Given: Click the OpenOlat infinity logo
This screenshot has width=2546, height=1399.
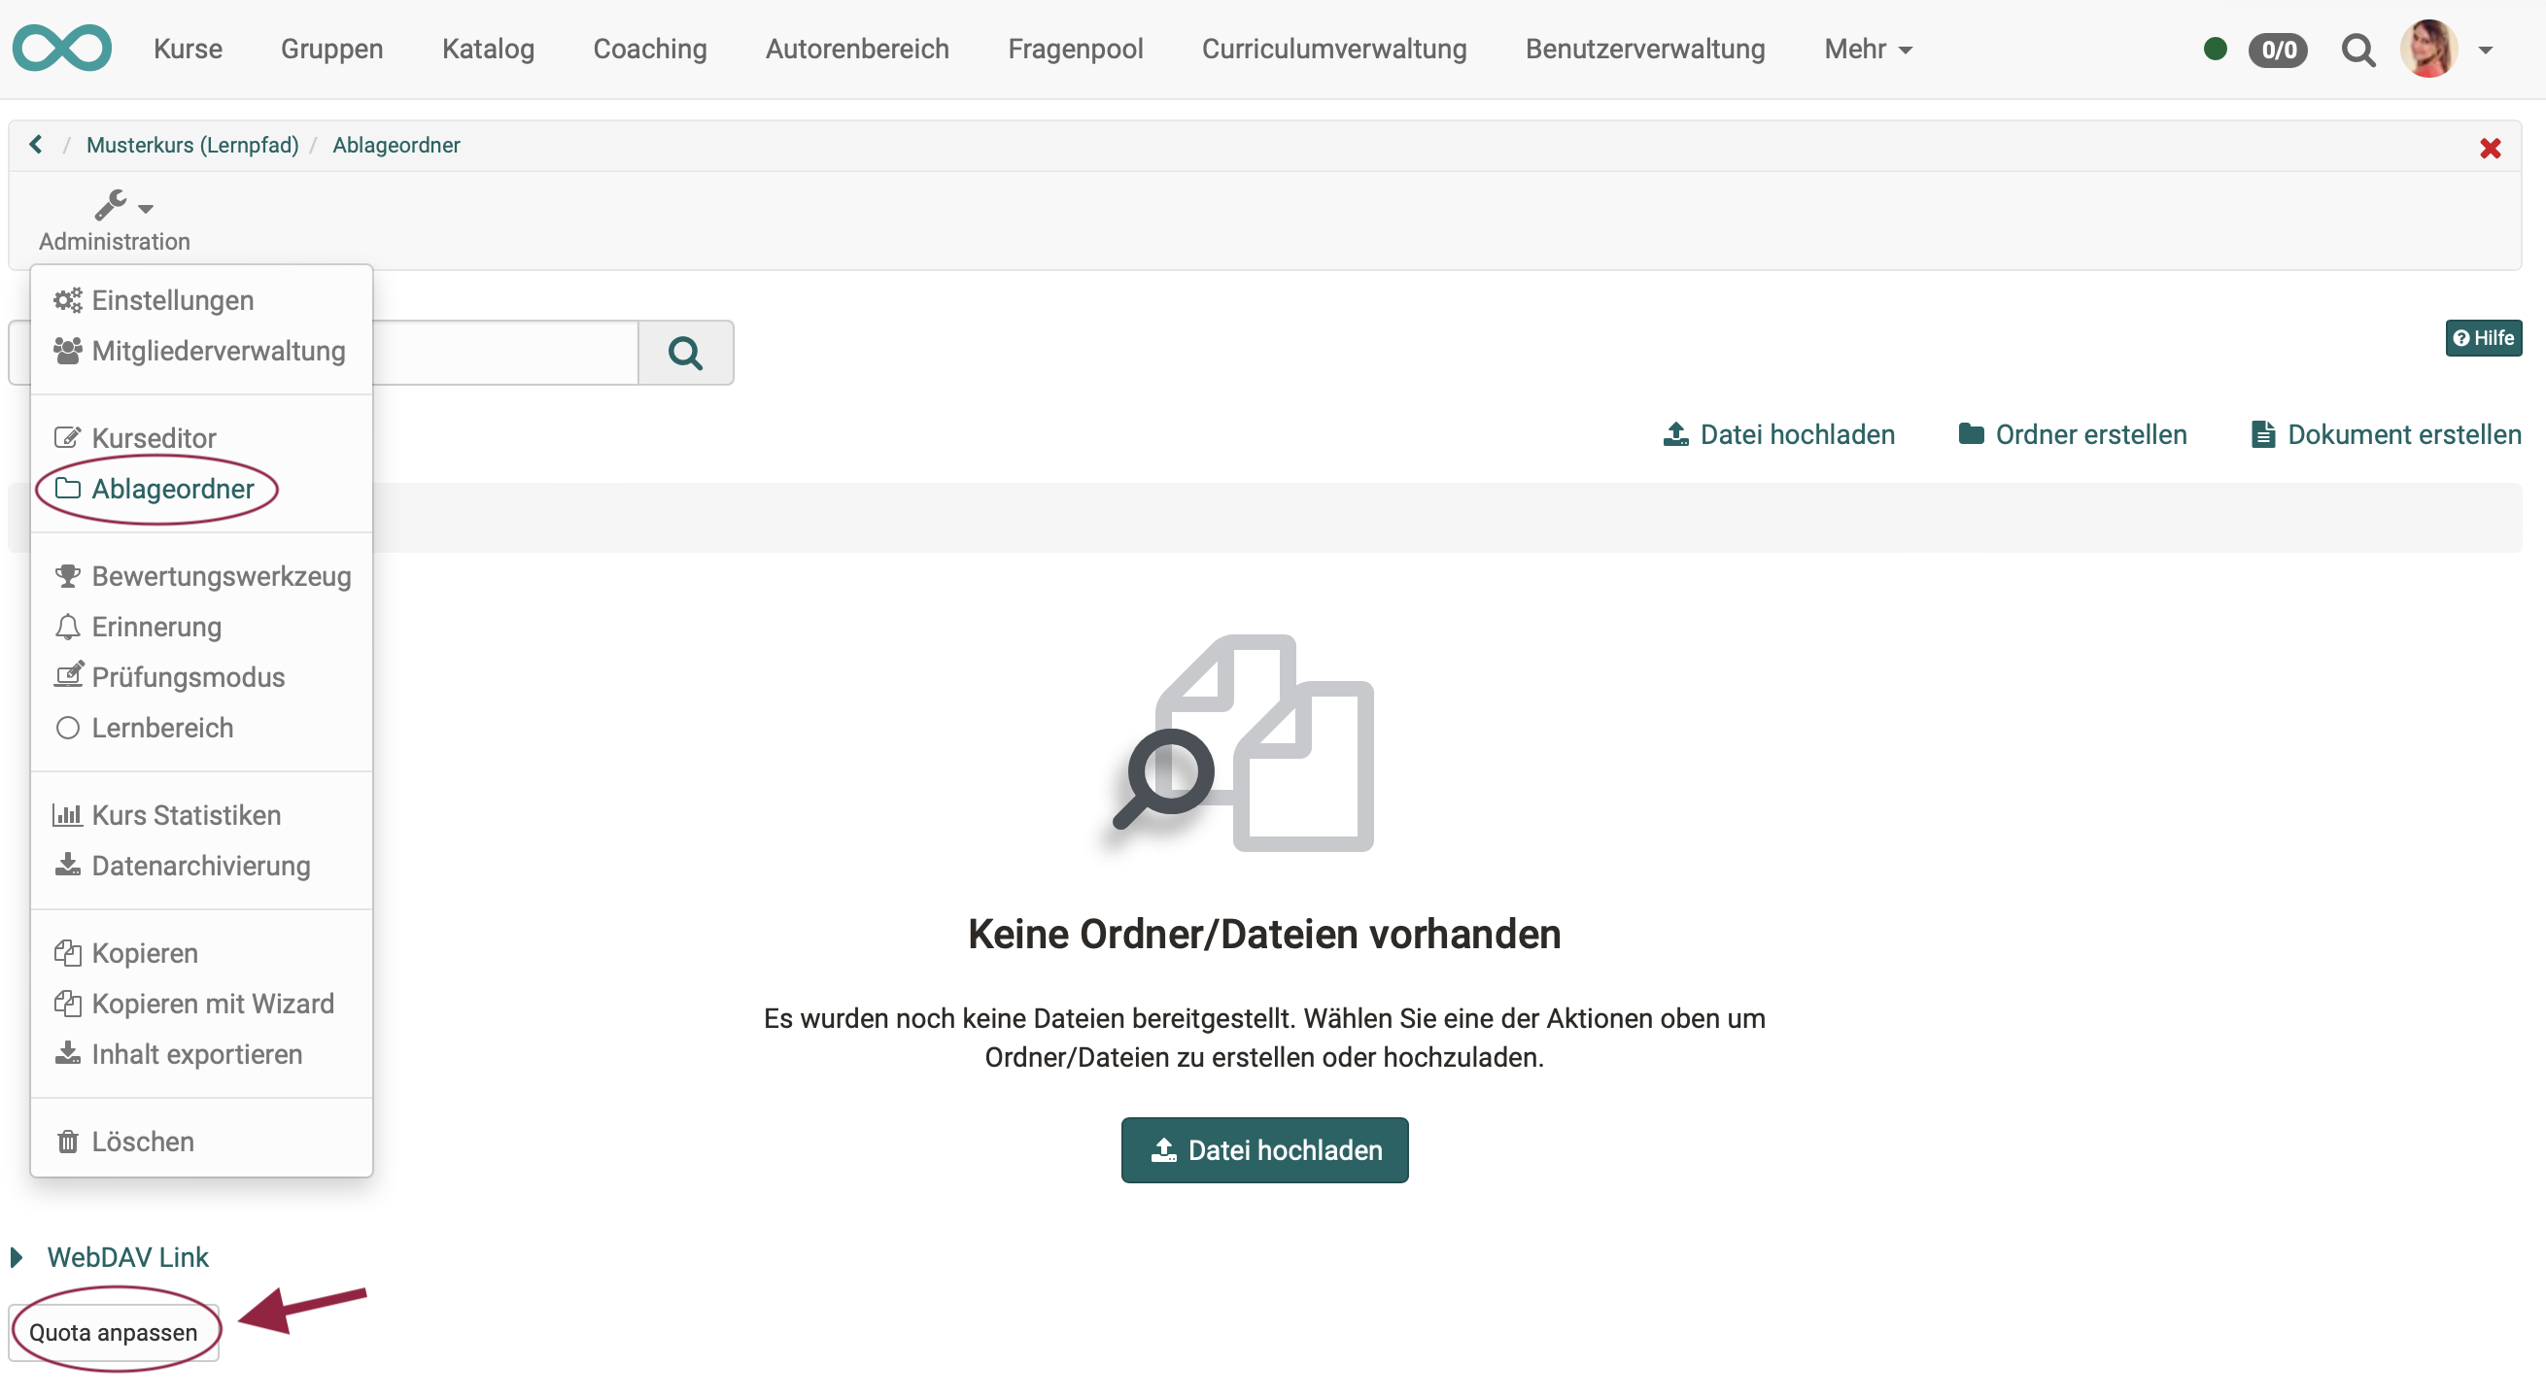Looking at the screenshot, I should 61,49.
